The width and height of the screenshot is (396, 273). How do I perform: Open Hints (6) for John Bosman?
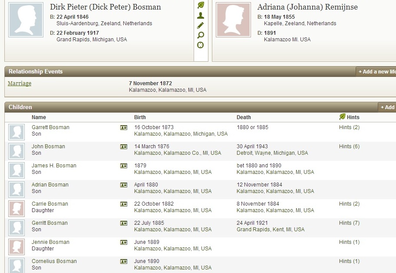click(349, 146)
